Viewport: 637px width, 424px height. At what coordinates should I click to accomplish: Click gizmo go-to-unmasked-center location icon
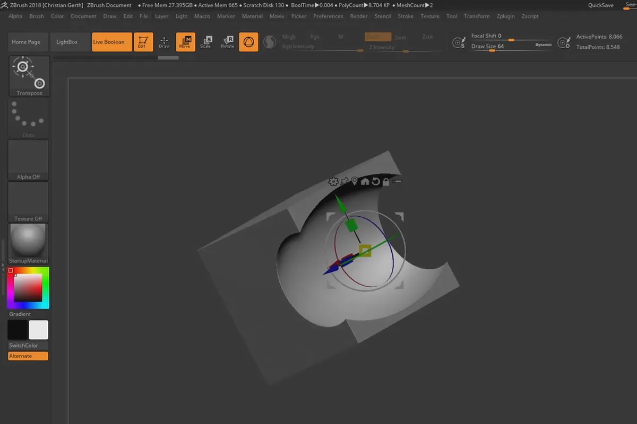click(355, 182)
